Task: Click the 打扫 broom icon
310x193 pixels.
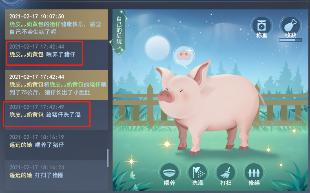Action: pyautogui.click(x=226, y=173)
